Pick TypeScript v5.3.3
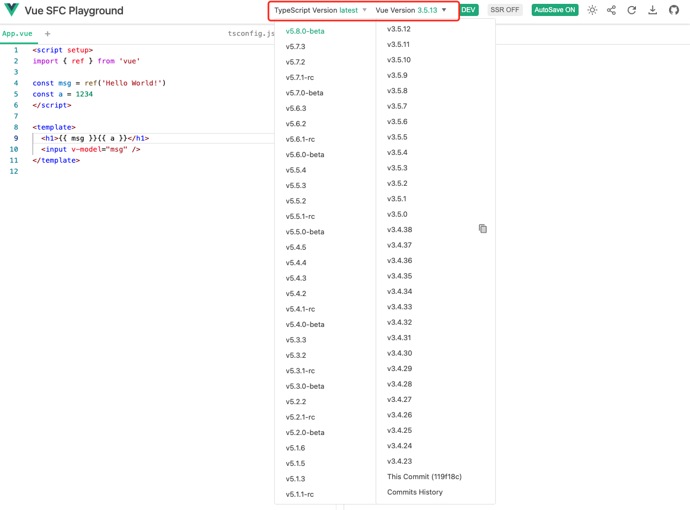This screenshot has width=690, height=510. 296,340
